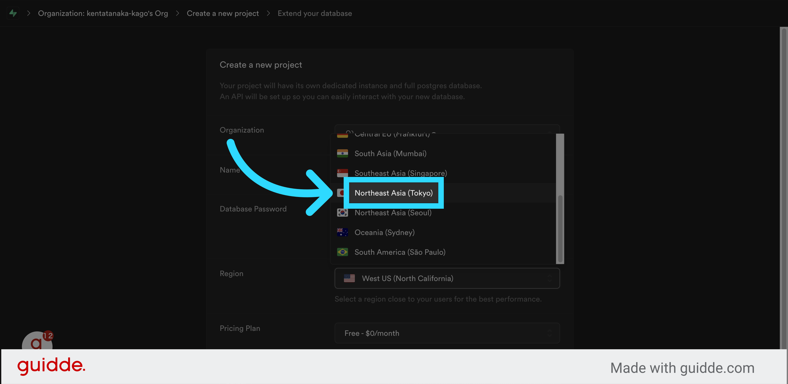Click 'Select a region close to your users' hint
Image resolution: width=788 pixels, height=384 pixels.
438,299
